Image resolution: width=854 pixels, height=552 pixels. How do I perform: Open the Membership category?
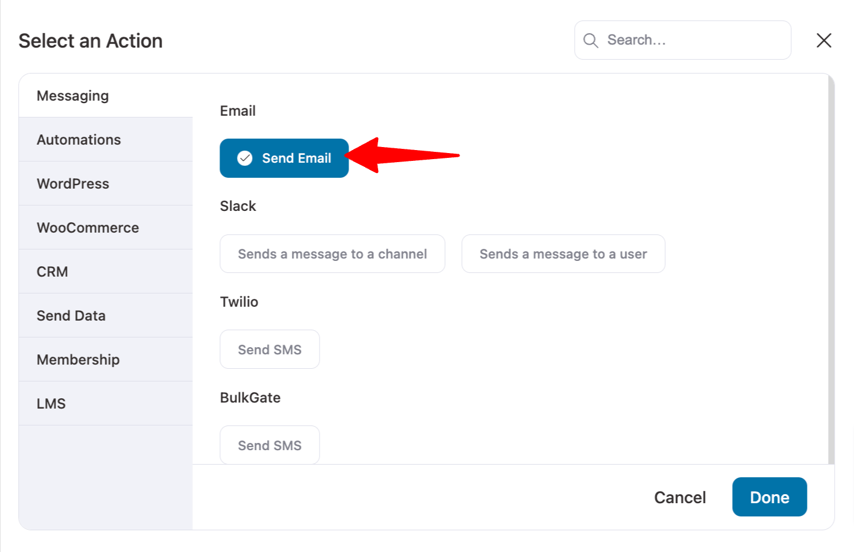[106, 360]
